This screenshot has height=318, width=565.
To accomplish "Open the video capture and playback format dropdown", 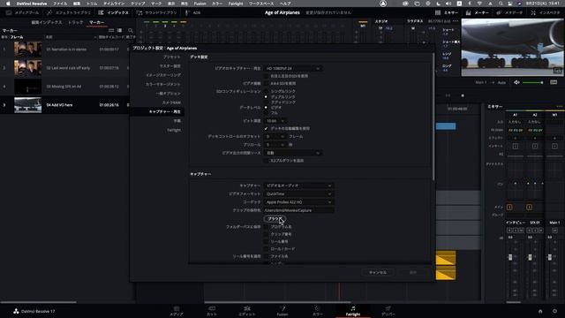I will (292, 69).
